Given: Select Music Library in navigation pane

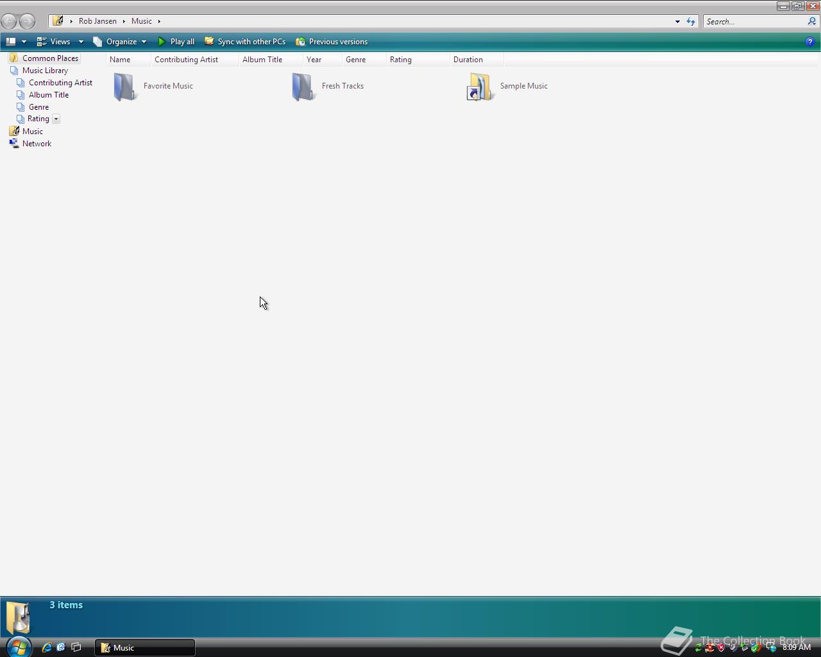Looking at the screenshot, I should (x=39, y=71).
